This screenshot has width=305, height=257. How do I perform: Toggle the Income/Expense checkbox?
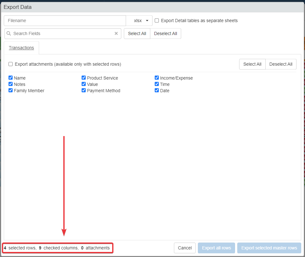tap(157, 78)
